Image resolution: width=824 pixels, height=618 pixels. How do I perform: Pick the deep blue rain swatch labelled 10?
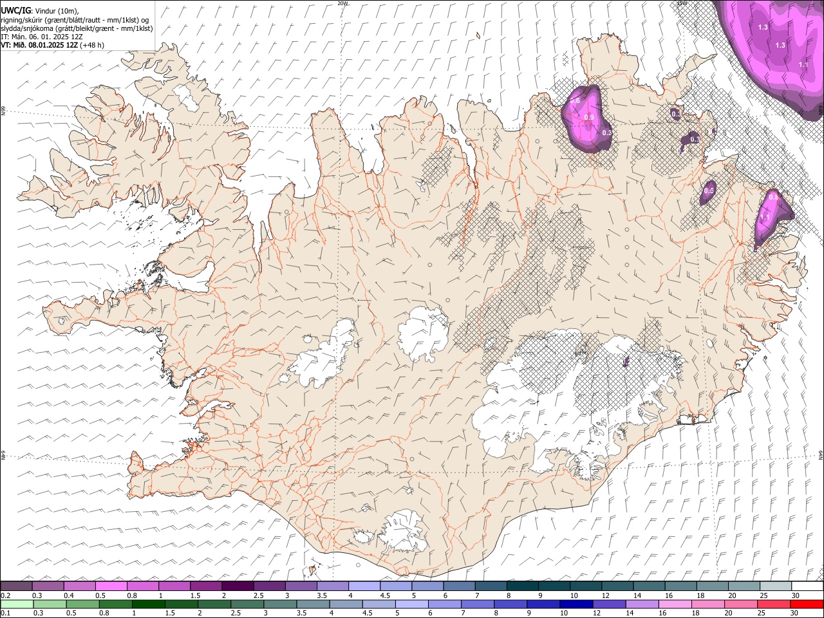[x=576, y=604]
